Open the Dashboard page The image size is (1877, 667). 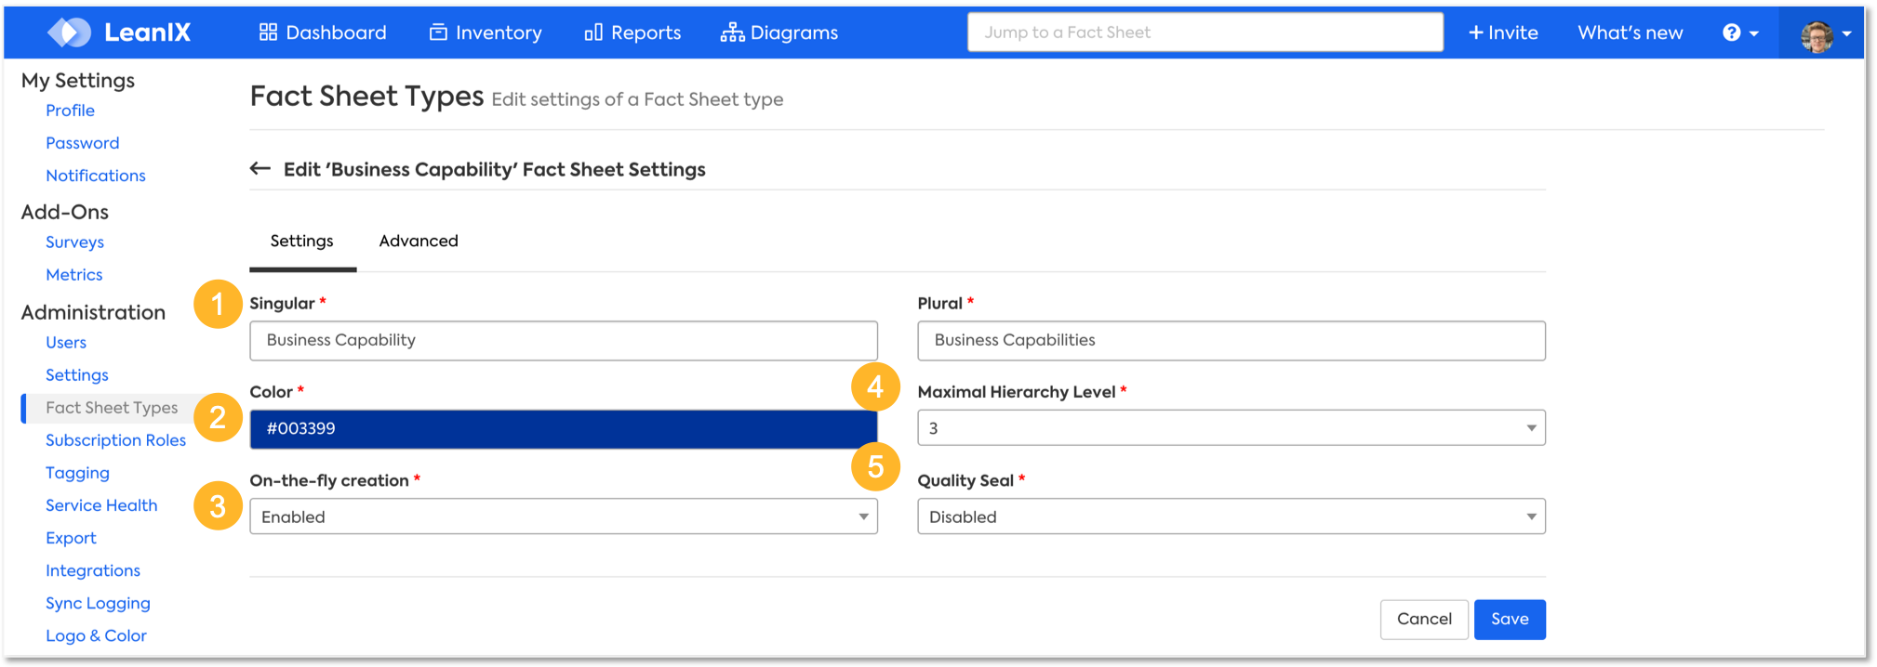pos(322,33)
